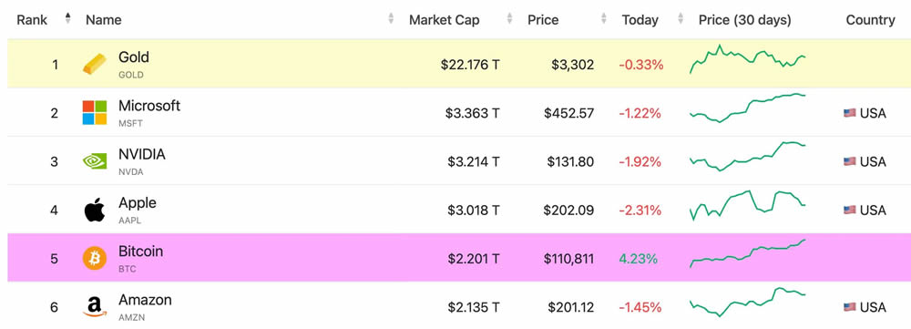Sort by Today column arrows

[x=681, y=18]
